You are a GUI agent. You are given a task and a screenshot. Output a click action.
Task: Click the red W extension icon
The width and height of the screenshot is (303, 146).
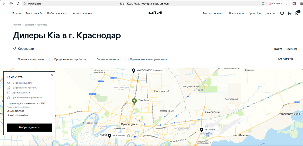click(x=294, y=4)
